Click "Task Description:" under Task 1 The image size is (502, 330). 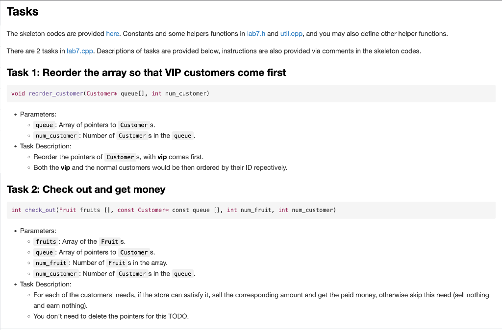[x=46, y=146]
